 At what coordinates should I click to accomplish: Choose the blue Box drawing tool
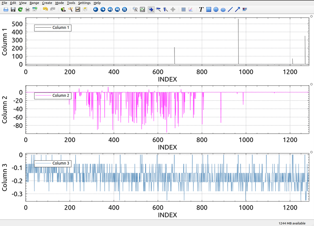(208, 10)
